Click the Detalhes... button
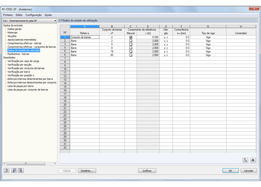Viewport: 261px width, 187px height. [x=87, y=171]
